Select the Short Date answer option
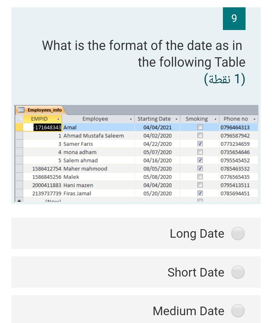The width and height of the screenshot is (272, 323). [x=238, y=272]
